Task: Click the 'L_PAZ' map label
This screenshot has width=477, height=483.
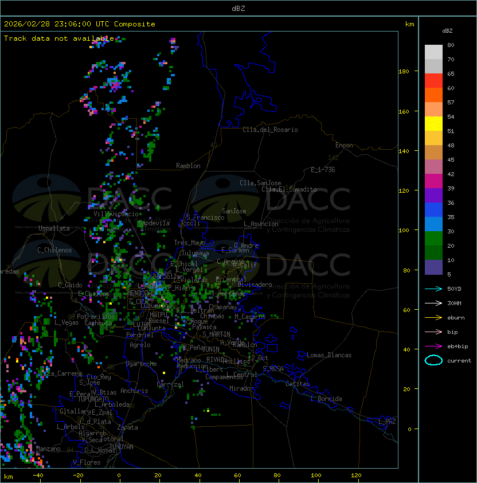Action: (387, 422)
